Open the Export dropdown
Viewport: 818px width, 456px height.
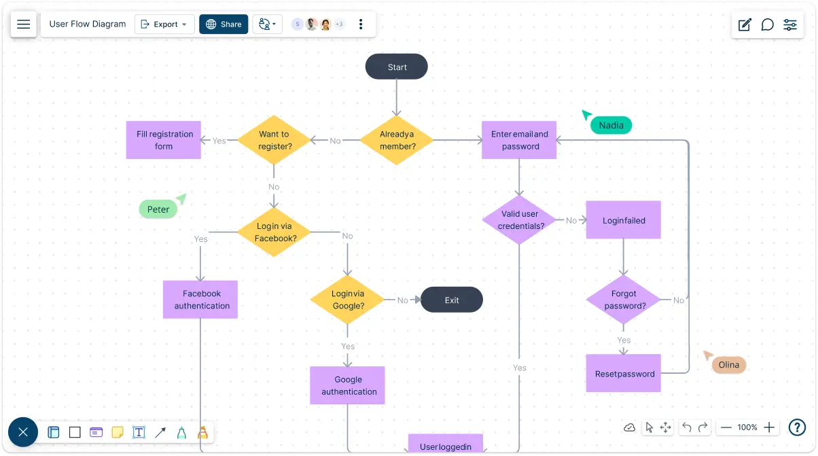pyautogui.click(x=164, y=24)
